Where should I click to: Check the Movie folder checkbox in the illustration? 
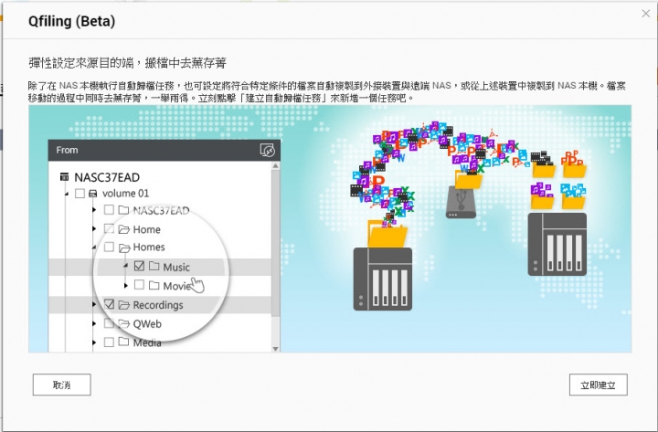[x=139, y=285]
